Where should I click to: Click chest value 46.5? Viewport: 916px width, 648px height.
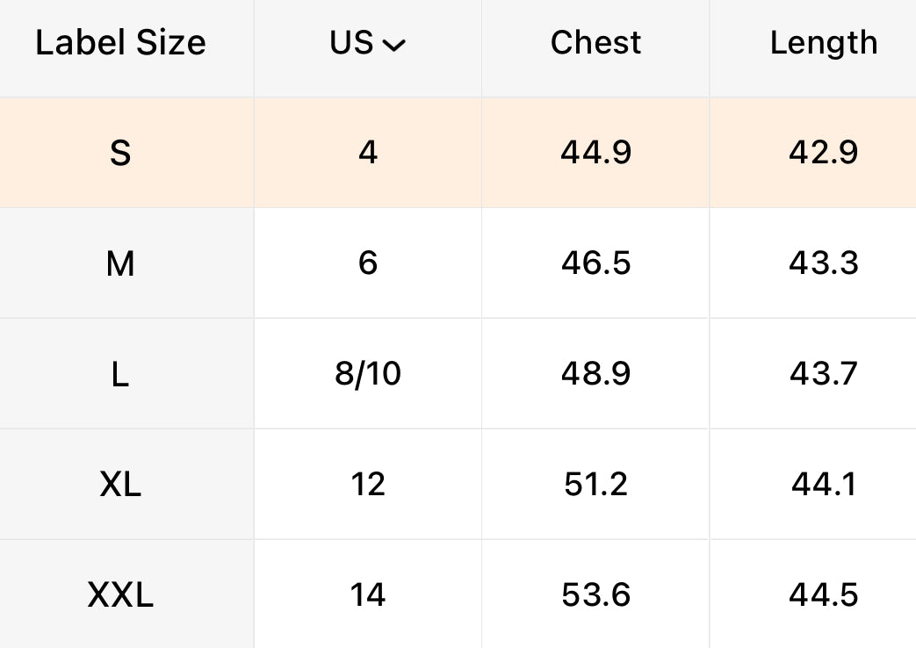click(595, 263)
